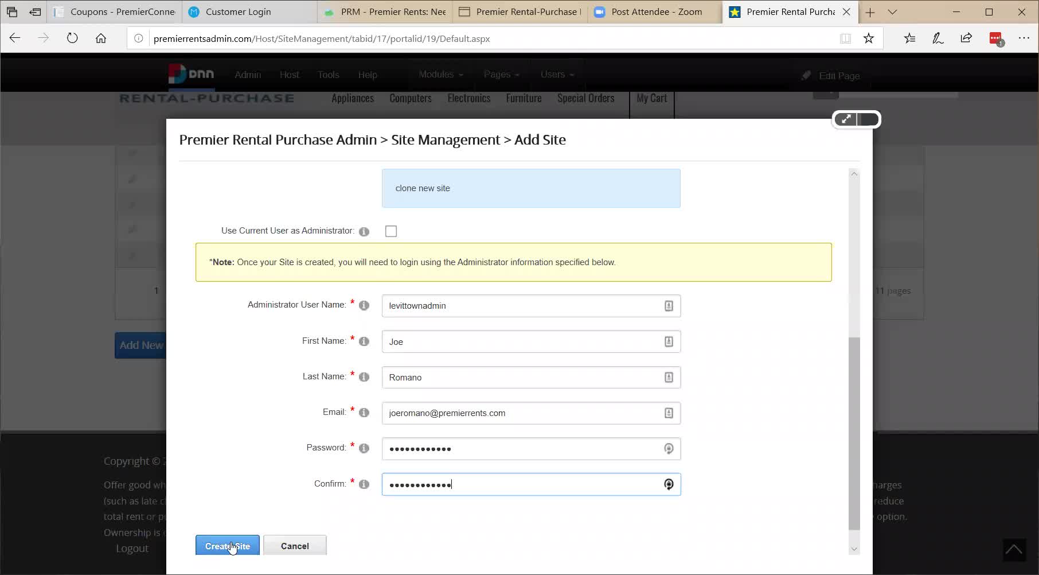
Task: Expand the Pages dropdown
Action: [501, 75]
